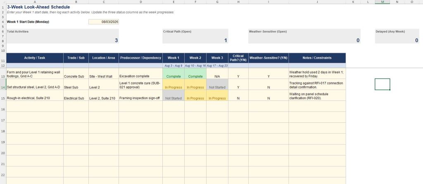Select the Week 1 Start Date cell 08/03/2026
The width and height of the screenshot is (423, 184).
tap(104, 22)
